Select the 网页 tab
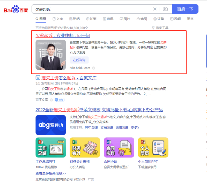The width and height of the screenshot is (207, 184). 41,19
